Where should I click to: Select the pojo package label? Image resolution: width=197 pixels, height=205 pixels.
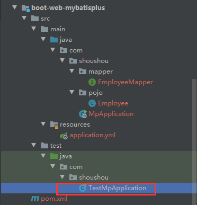point(95,93)
